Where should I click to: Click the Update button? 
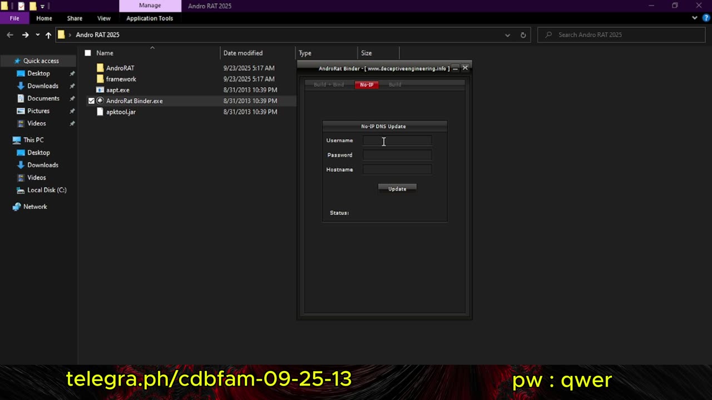(x=397, y=189)
